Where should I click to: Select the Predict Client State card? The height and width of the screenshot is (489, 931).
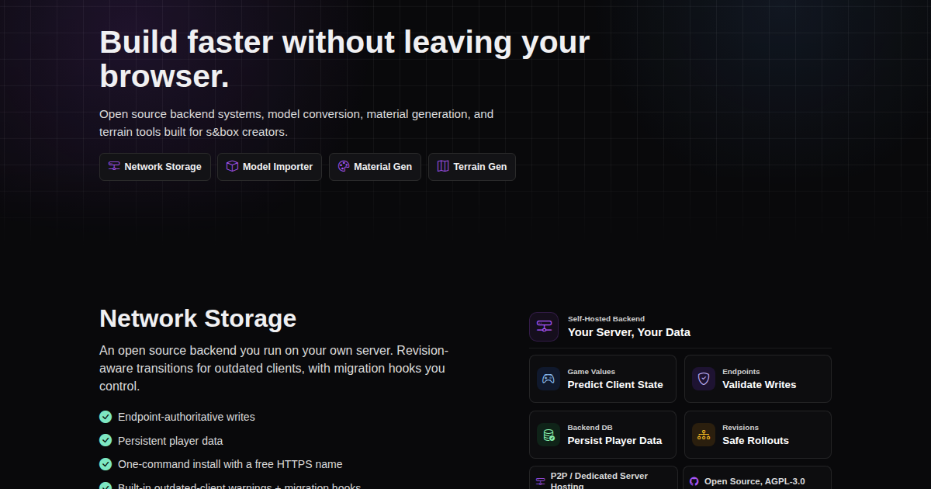tap(603, 379)
